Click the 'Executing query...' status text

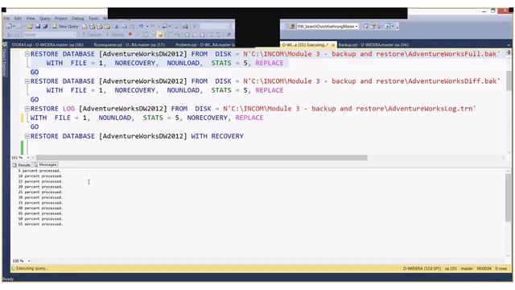pos(32,268)
